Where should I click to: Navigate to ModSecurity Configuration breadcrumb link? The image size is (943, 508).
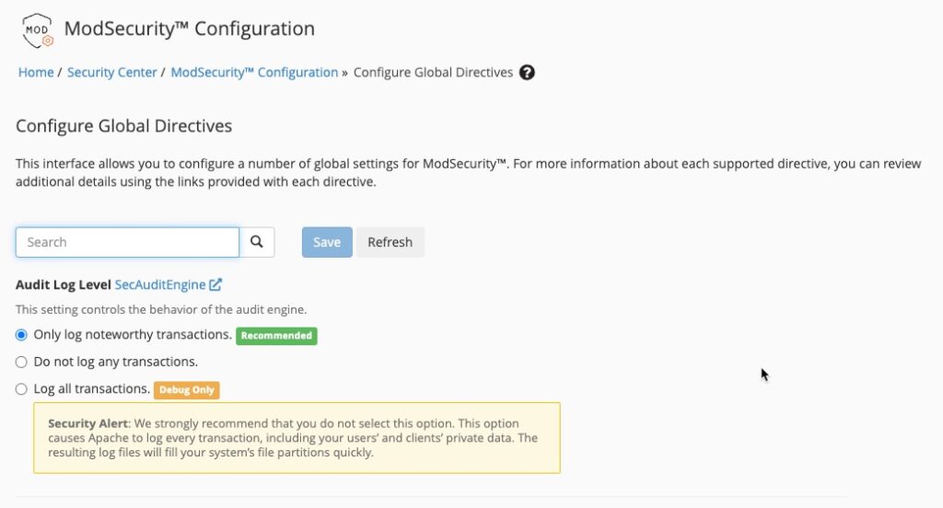[254, 73]
